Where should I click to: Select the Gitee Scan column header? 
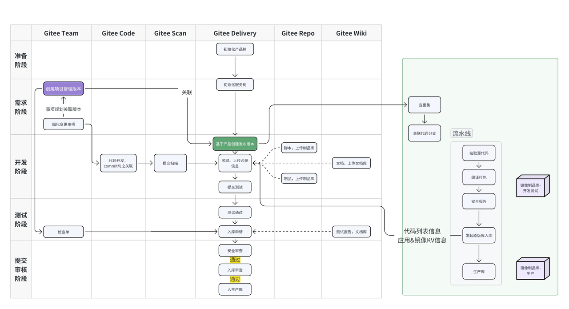[170, 33]
